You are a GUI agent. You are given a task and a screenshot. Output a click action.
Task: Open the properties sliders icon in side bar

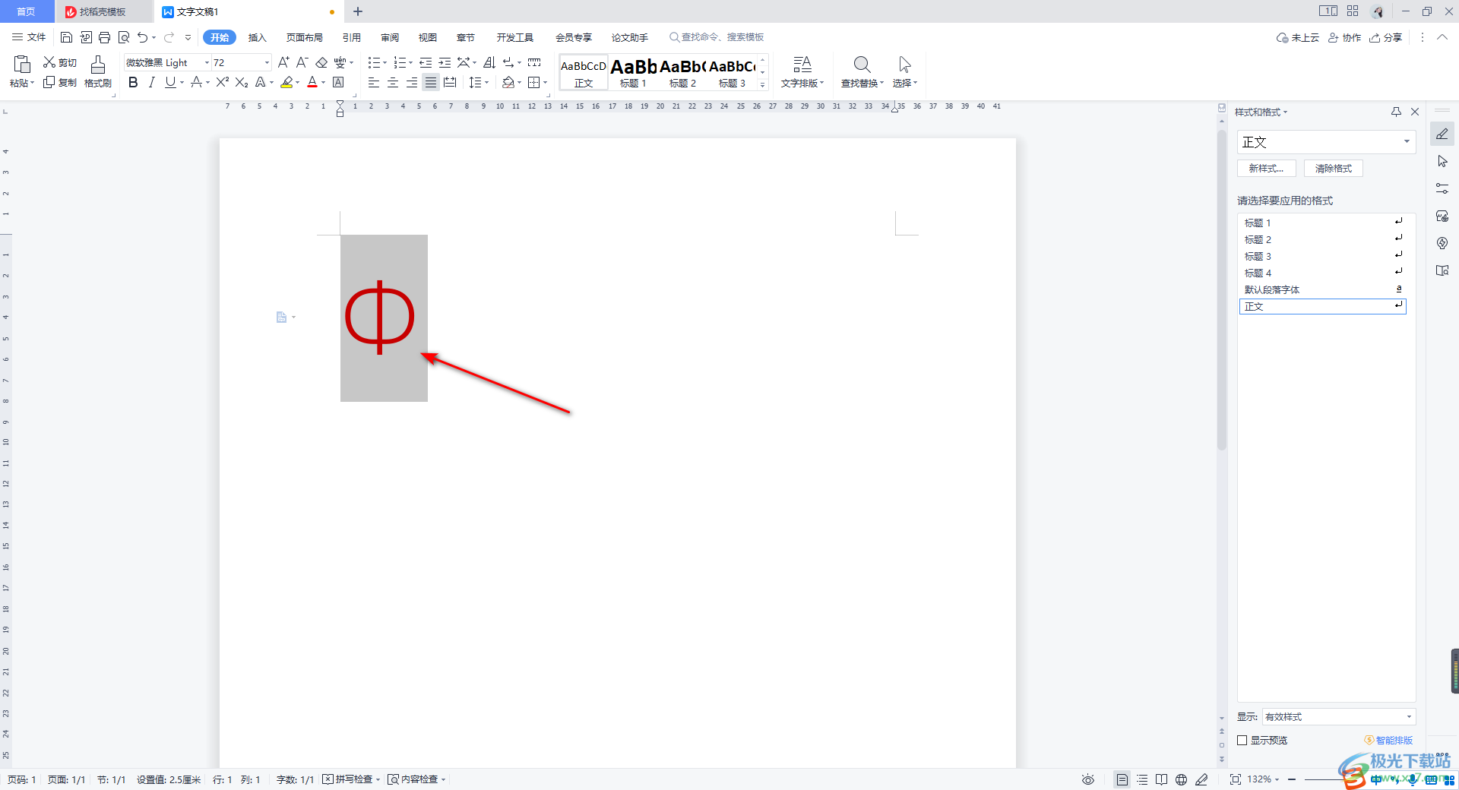[x=1442, y=188]
